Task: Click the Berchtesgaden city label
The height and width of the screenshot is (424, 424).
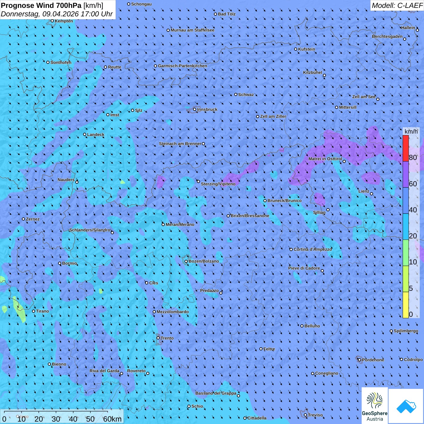Action: (x=387, y=36)
